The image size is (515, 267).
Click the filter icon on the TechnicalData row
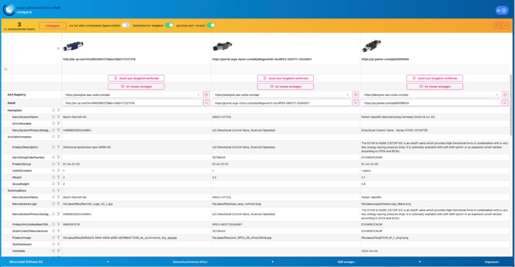point(58,190)
